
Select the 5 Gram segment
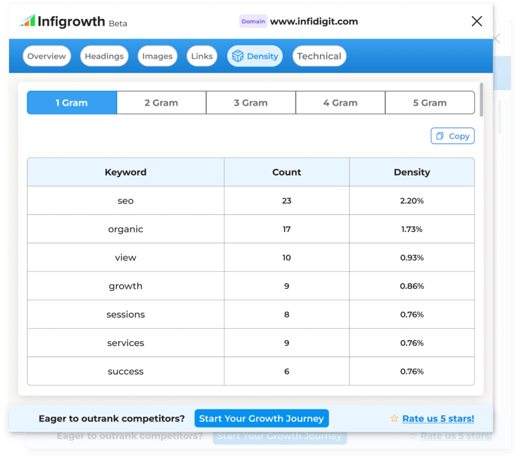click(430, 103)
